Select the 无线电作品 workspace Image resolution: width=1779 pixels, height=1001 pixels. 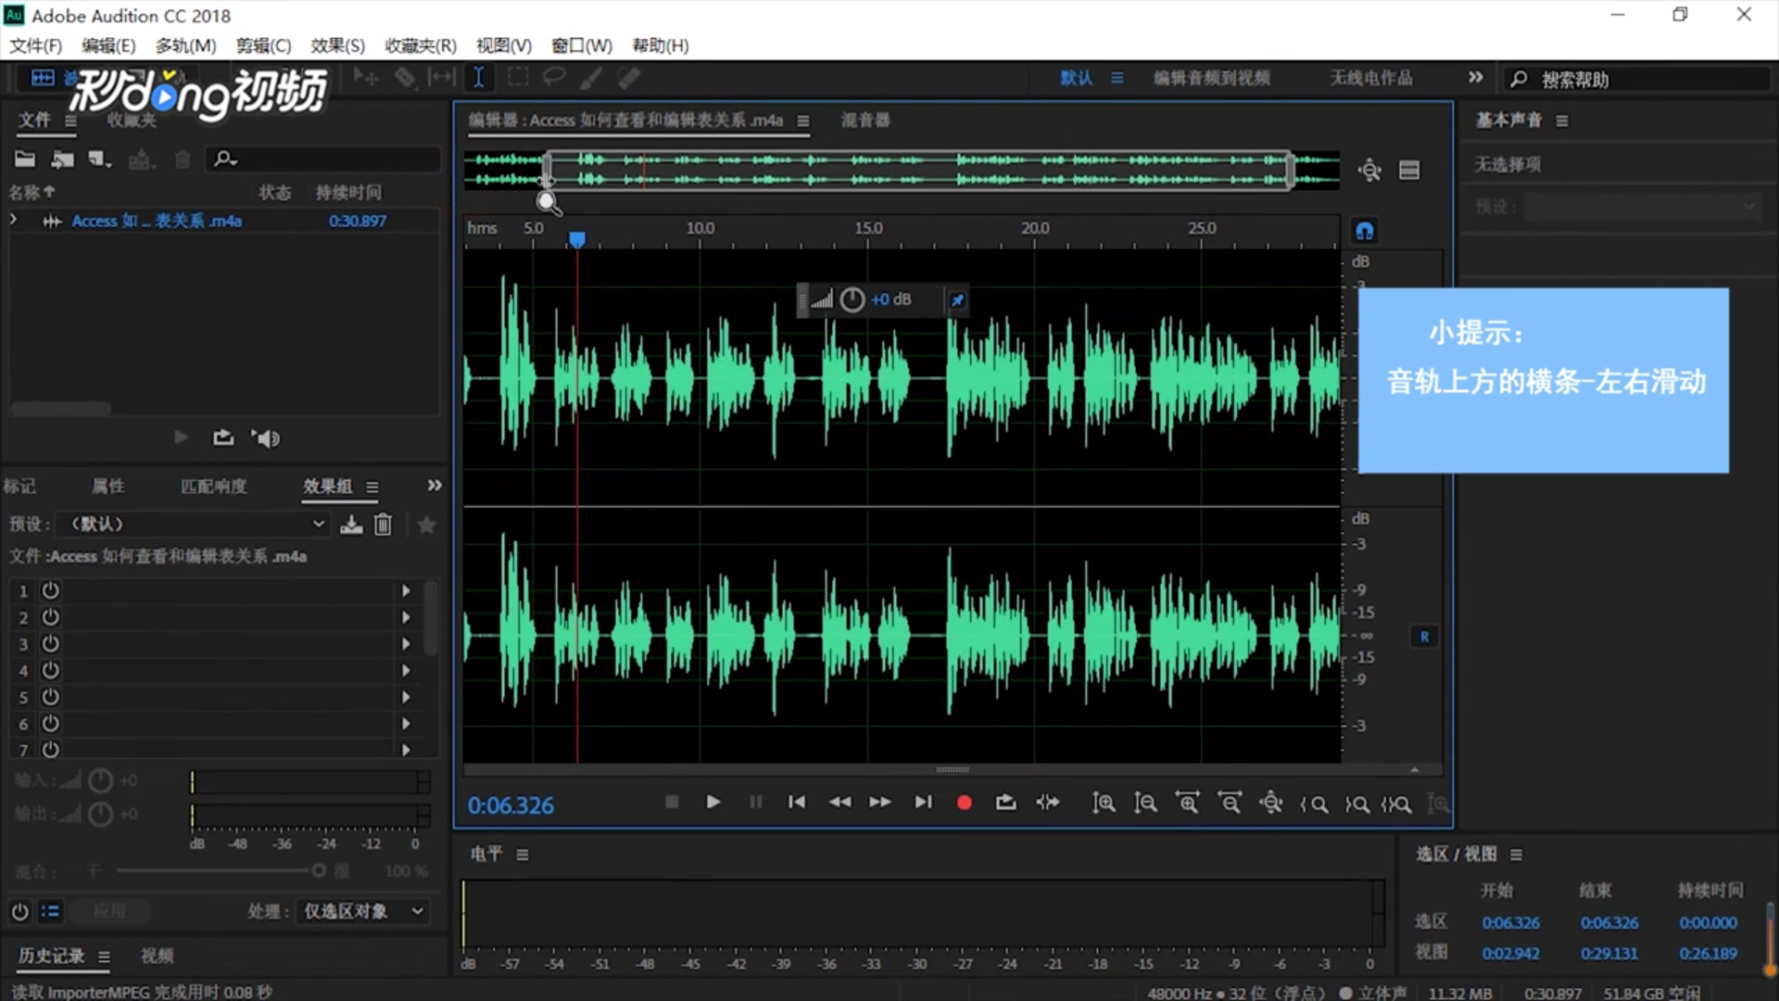point(1371,78)
